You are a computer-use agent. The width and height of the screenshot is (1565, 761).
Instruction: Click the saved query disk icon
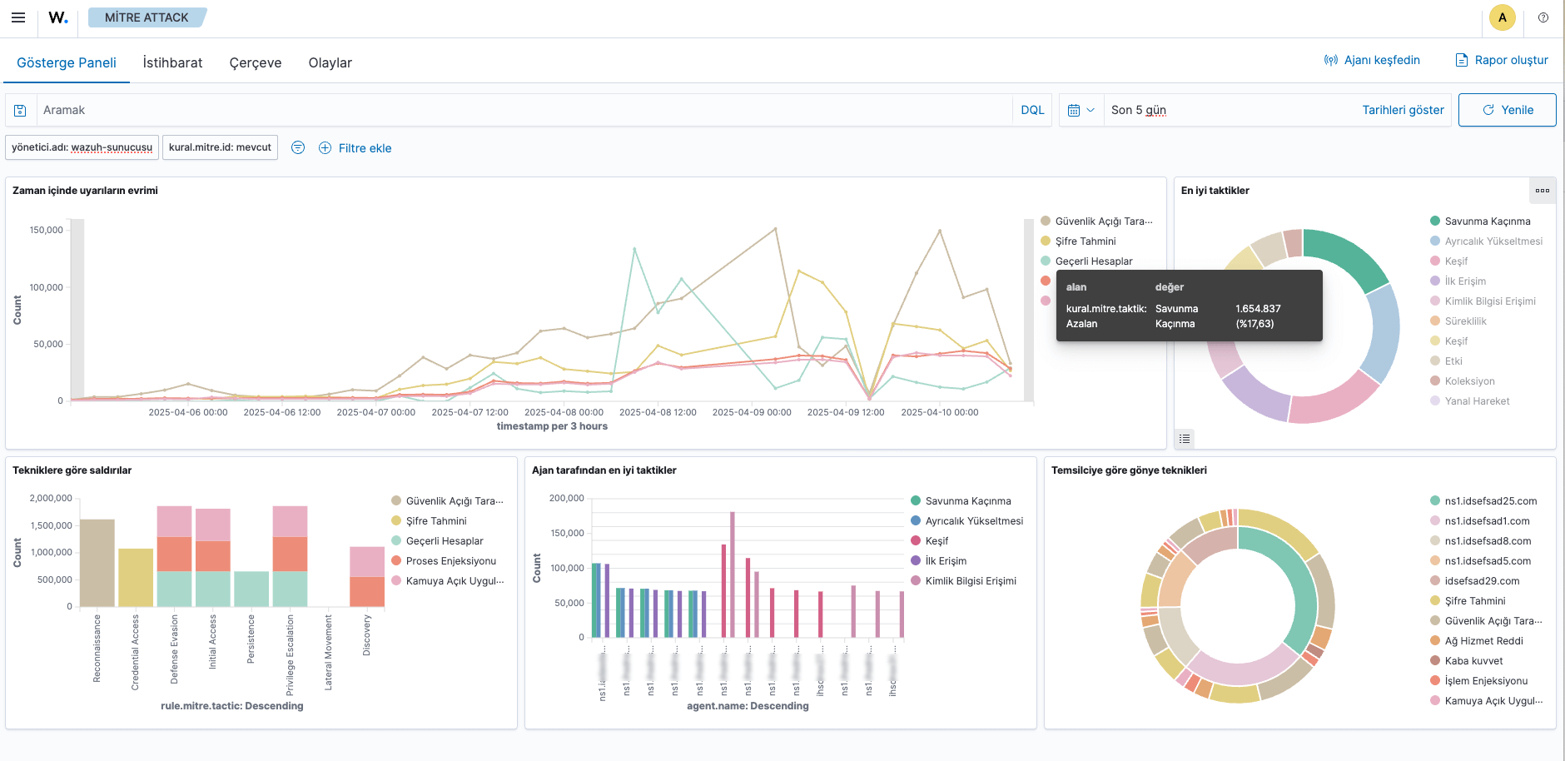click(x=21, y=110)
